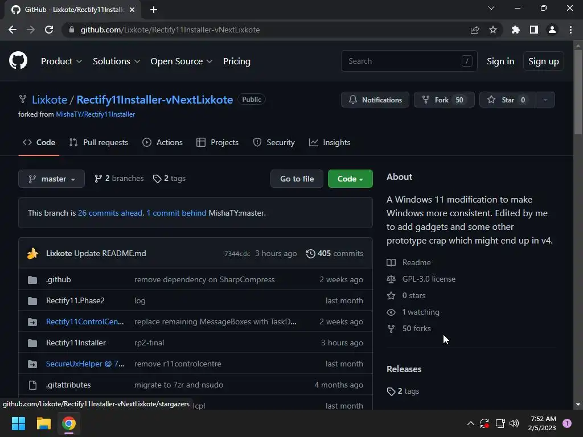Click the license scales icon
The height and width of the screenshot is (437, 583).
tap(391, 279)
